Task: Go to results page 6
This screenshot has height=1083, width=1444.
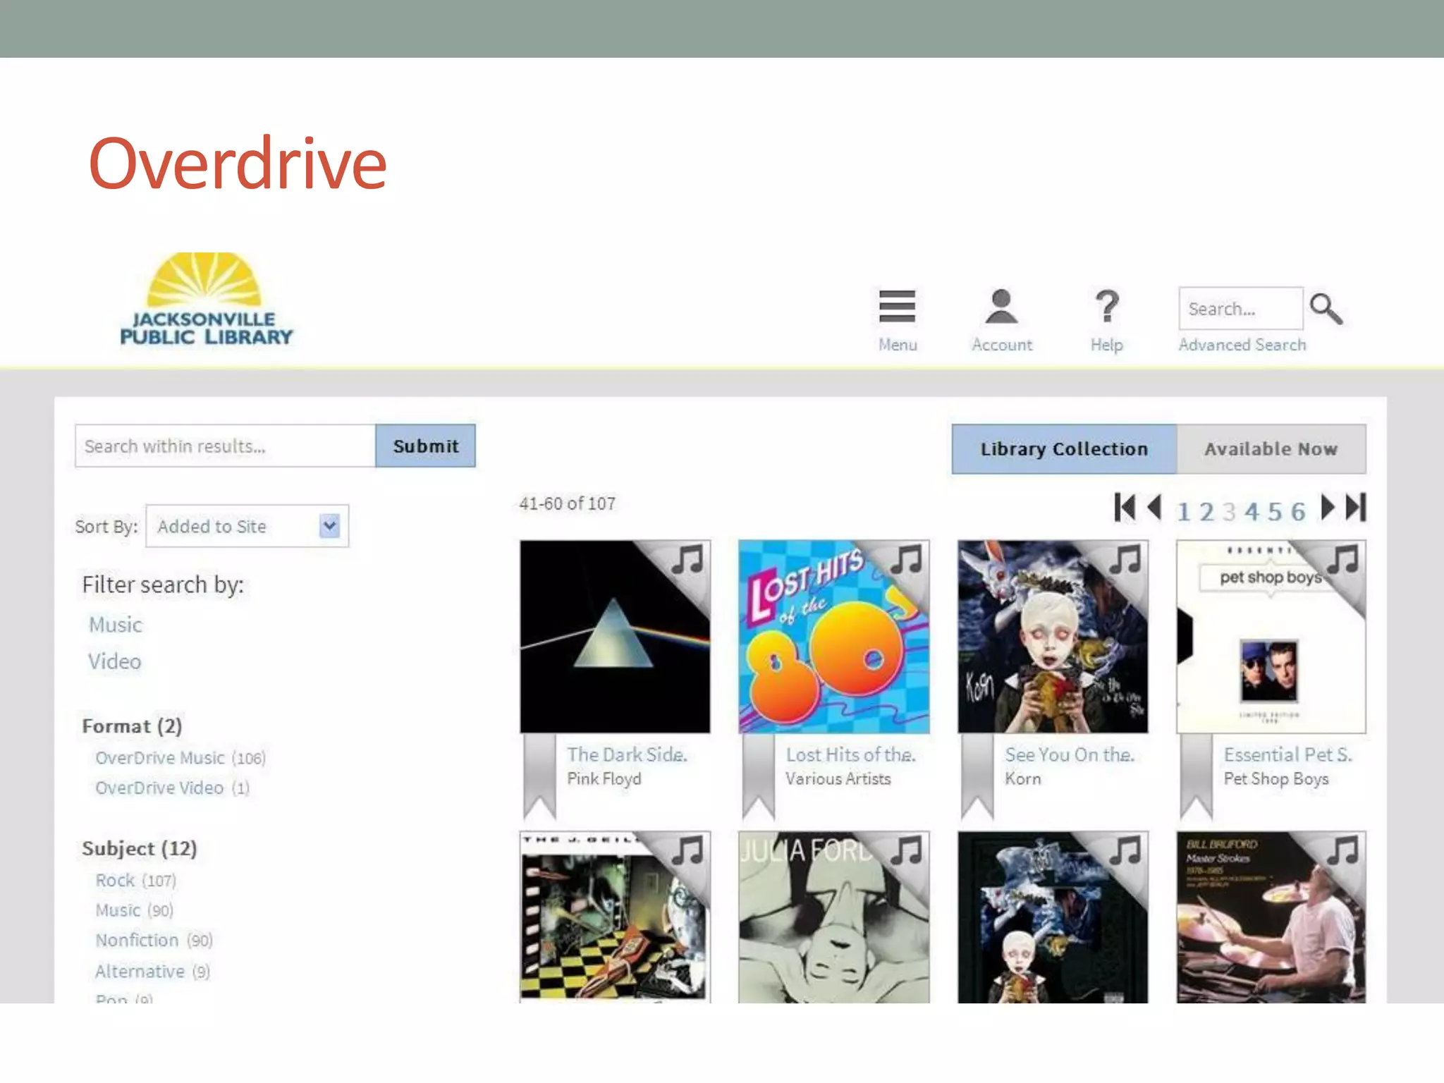Action: pyautogui.click(x=1298, y=511)
